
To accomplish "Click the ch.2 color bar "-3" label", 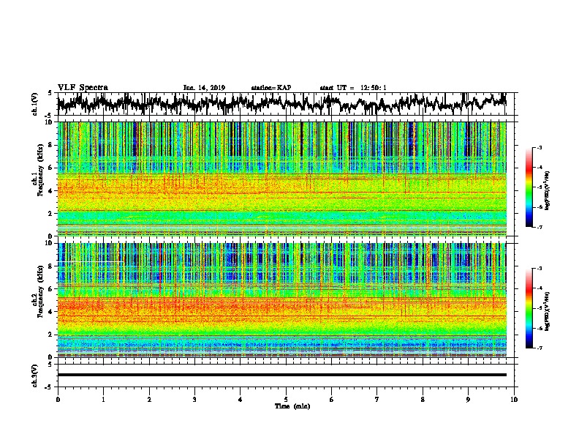I will 539,269.
